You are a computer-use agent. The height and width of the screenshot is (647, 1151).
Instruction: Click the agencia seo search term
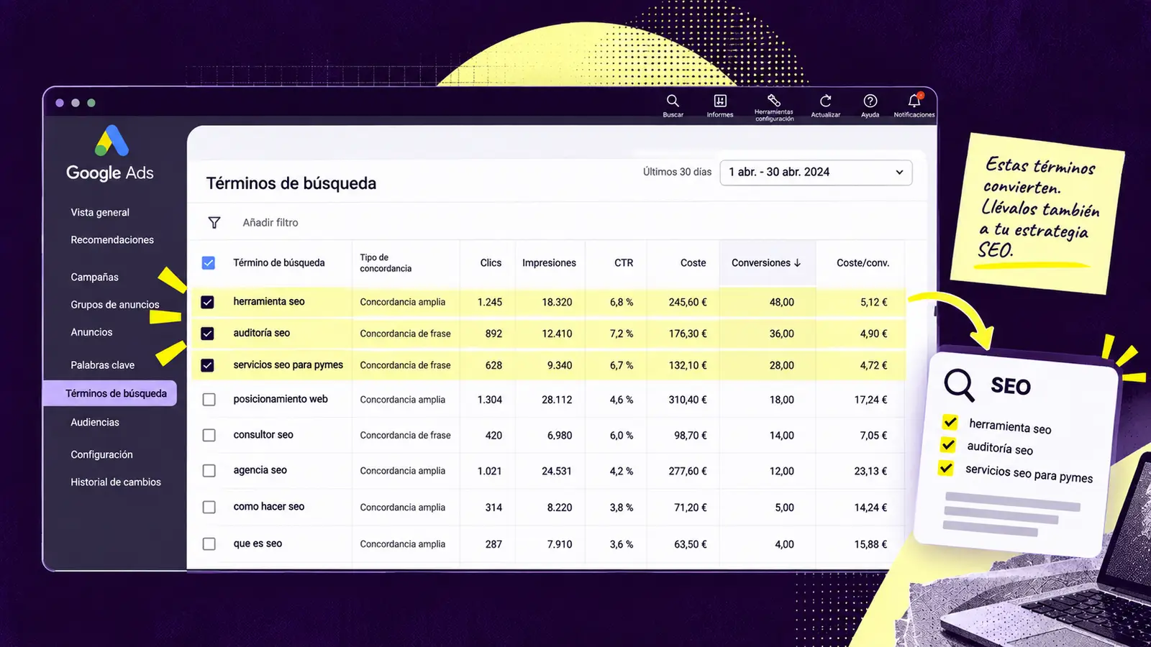[x=260, y=470]
